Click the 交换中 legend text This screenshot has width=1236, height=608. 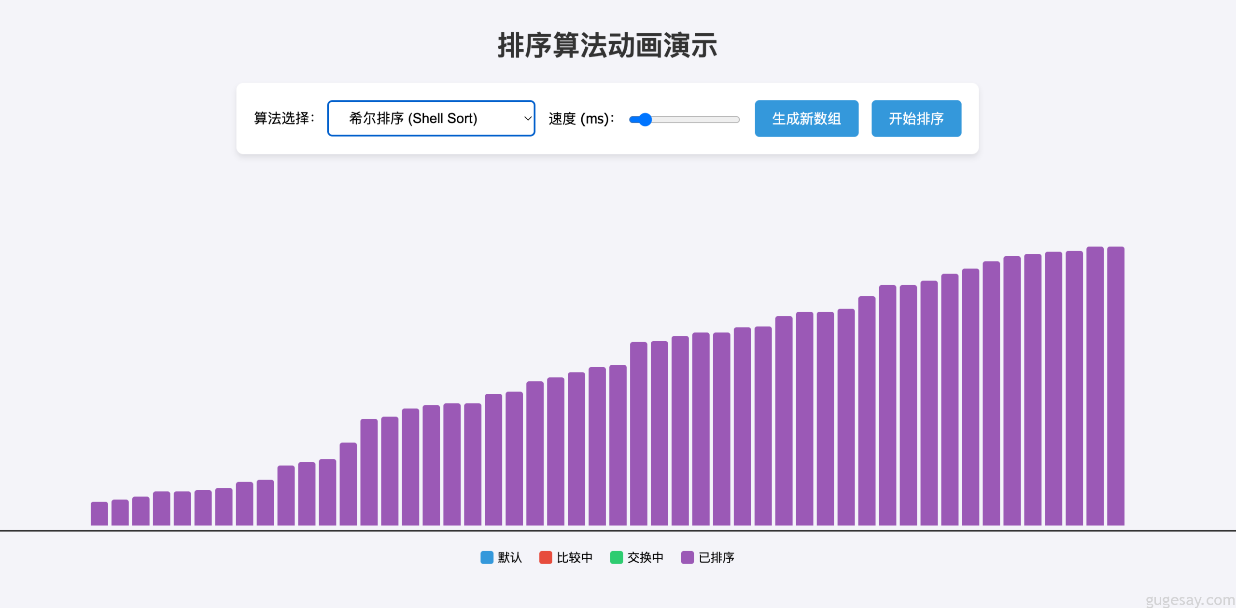(646, 557)
